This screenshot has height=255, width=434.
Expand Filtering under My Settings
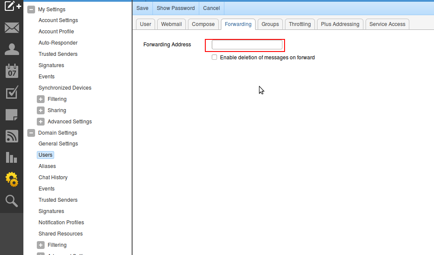(41, 99)
